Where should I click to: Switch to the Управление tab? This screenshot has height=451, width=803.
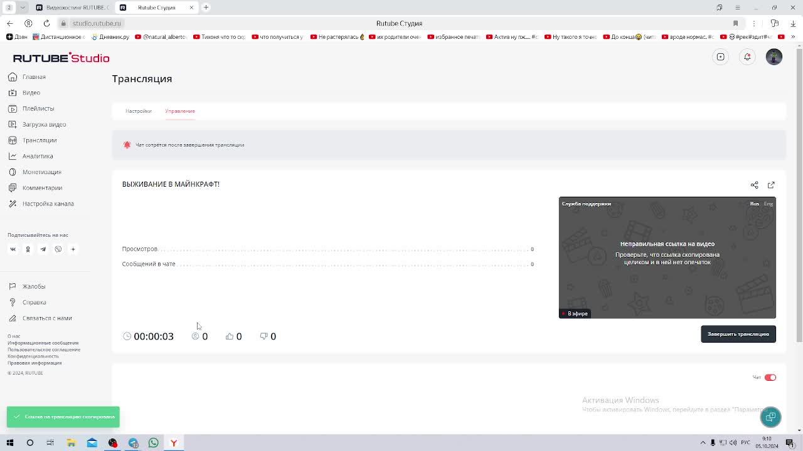coord(180,111)
